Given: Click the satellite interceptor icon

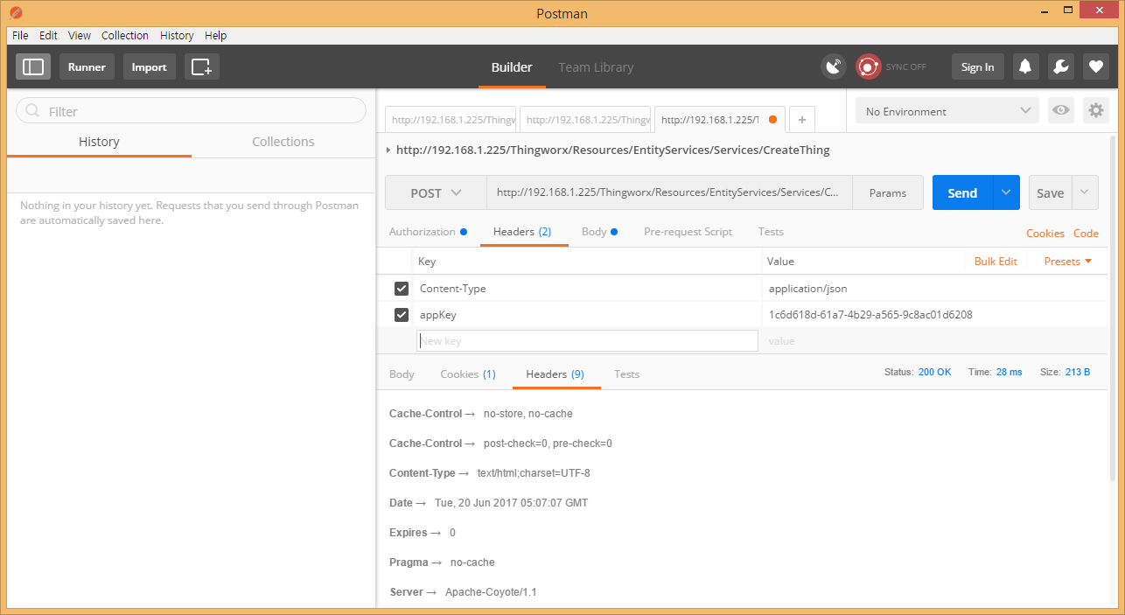Looking at the screenshot, I should [x=834, y=66].
